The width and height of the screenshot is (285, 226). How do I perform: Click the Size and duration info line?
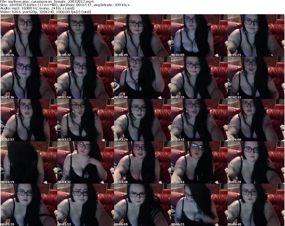(x=65, y=5)
